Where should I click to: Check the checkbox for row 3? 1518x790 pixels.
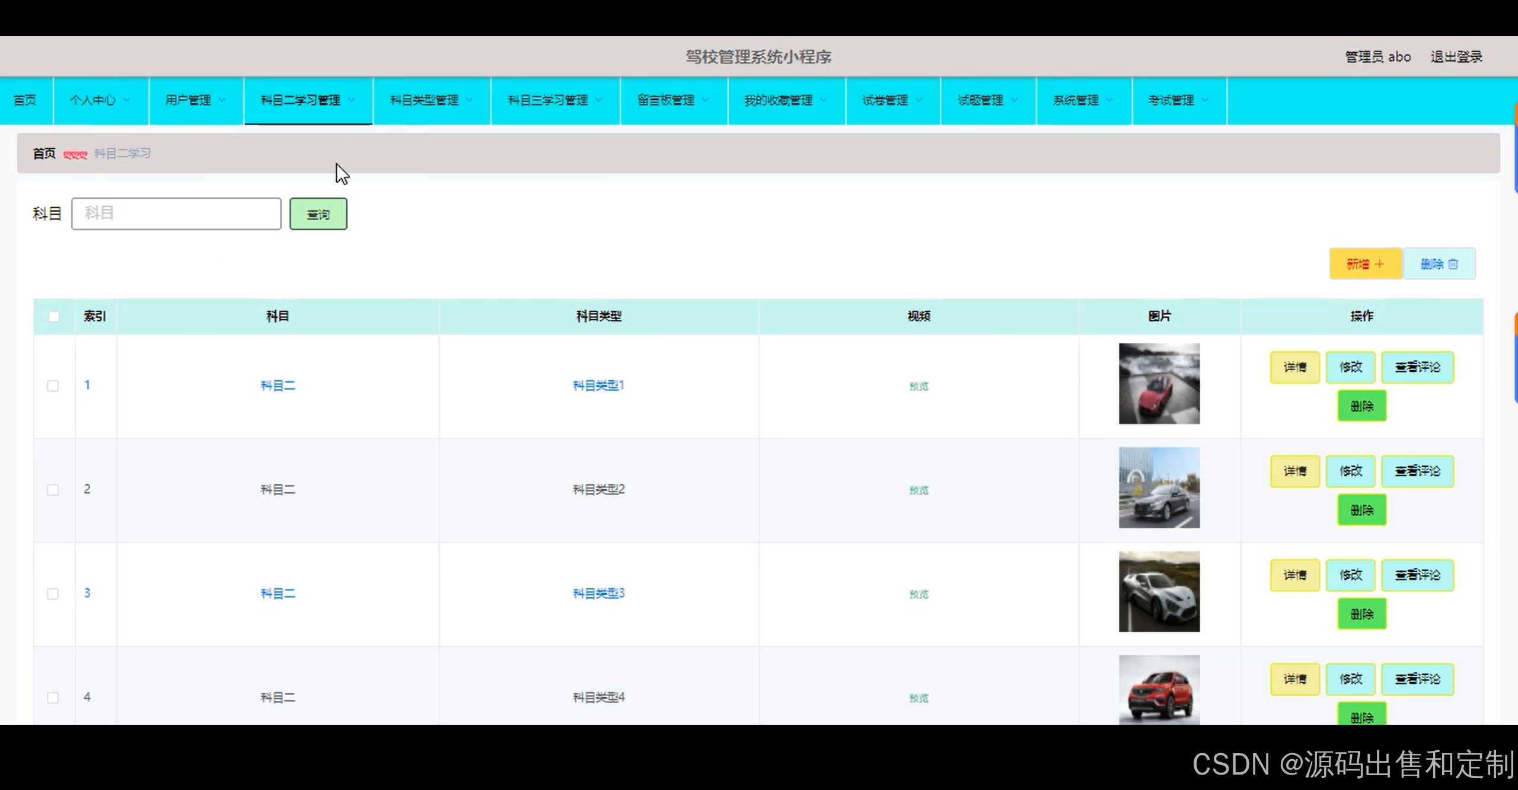click(53, 594)
